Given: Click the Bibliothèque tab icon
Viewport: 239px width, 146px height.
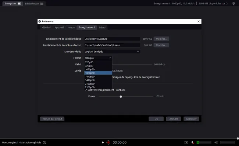Looking at the screenshot, I should 42,4.
